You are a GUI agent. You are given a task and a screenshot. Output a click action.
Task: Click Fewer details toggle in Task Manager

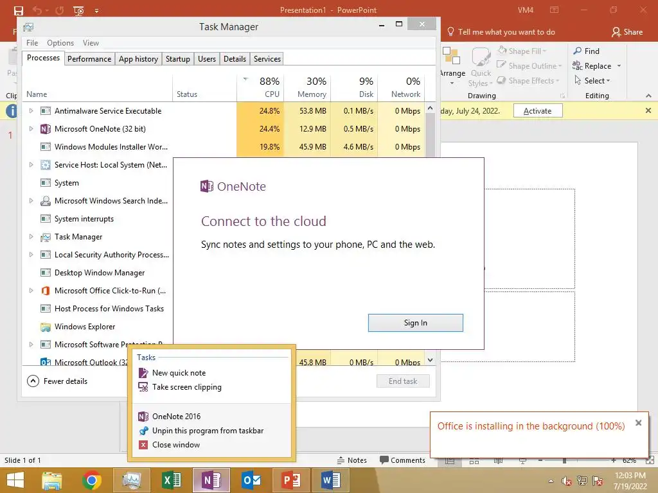pyautogui.click(x=57, y=381)
